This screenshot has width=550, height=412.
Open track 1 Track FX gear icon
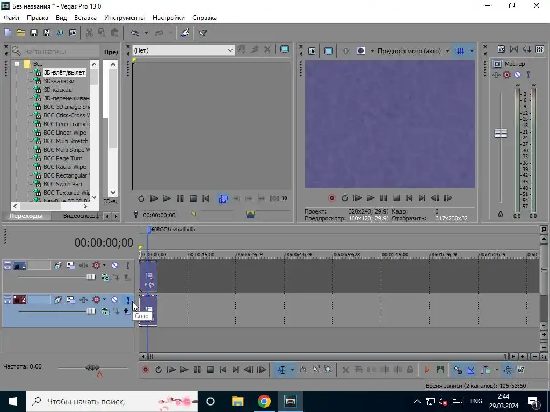point(96,265)
